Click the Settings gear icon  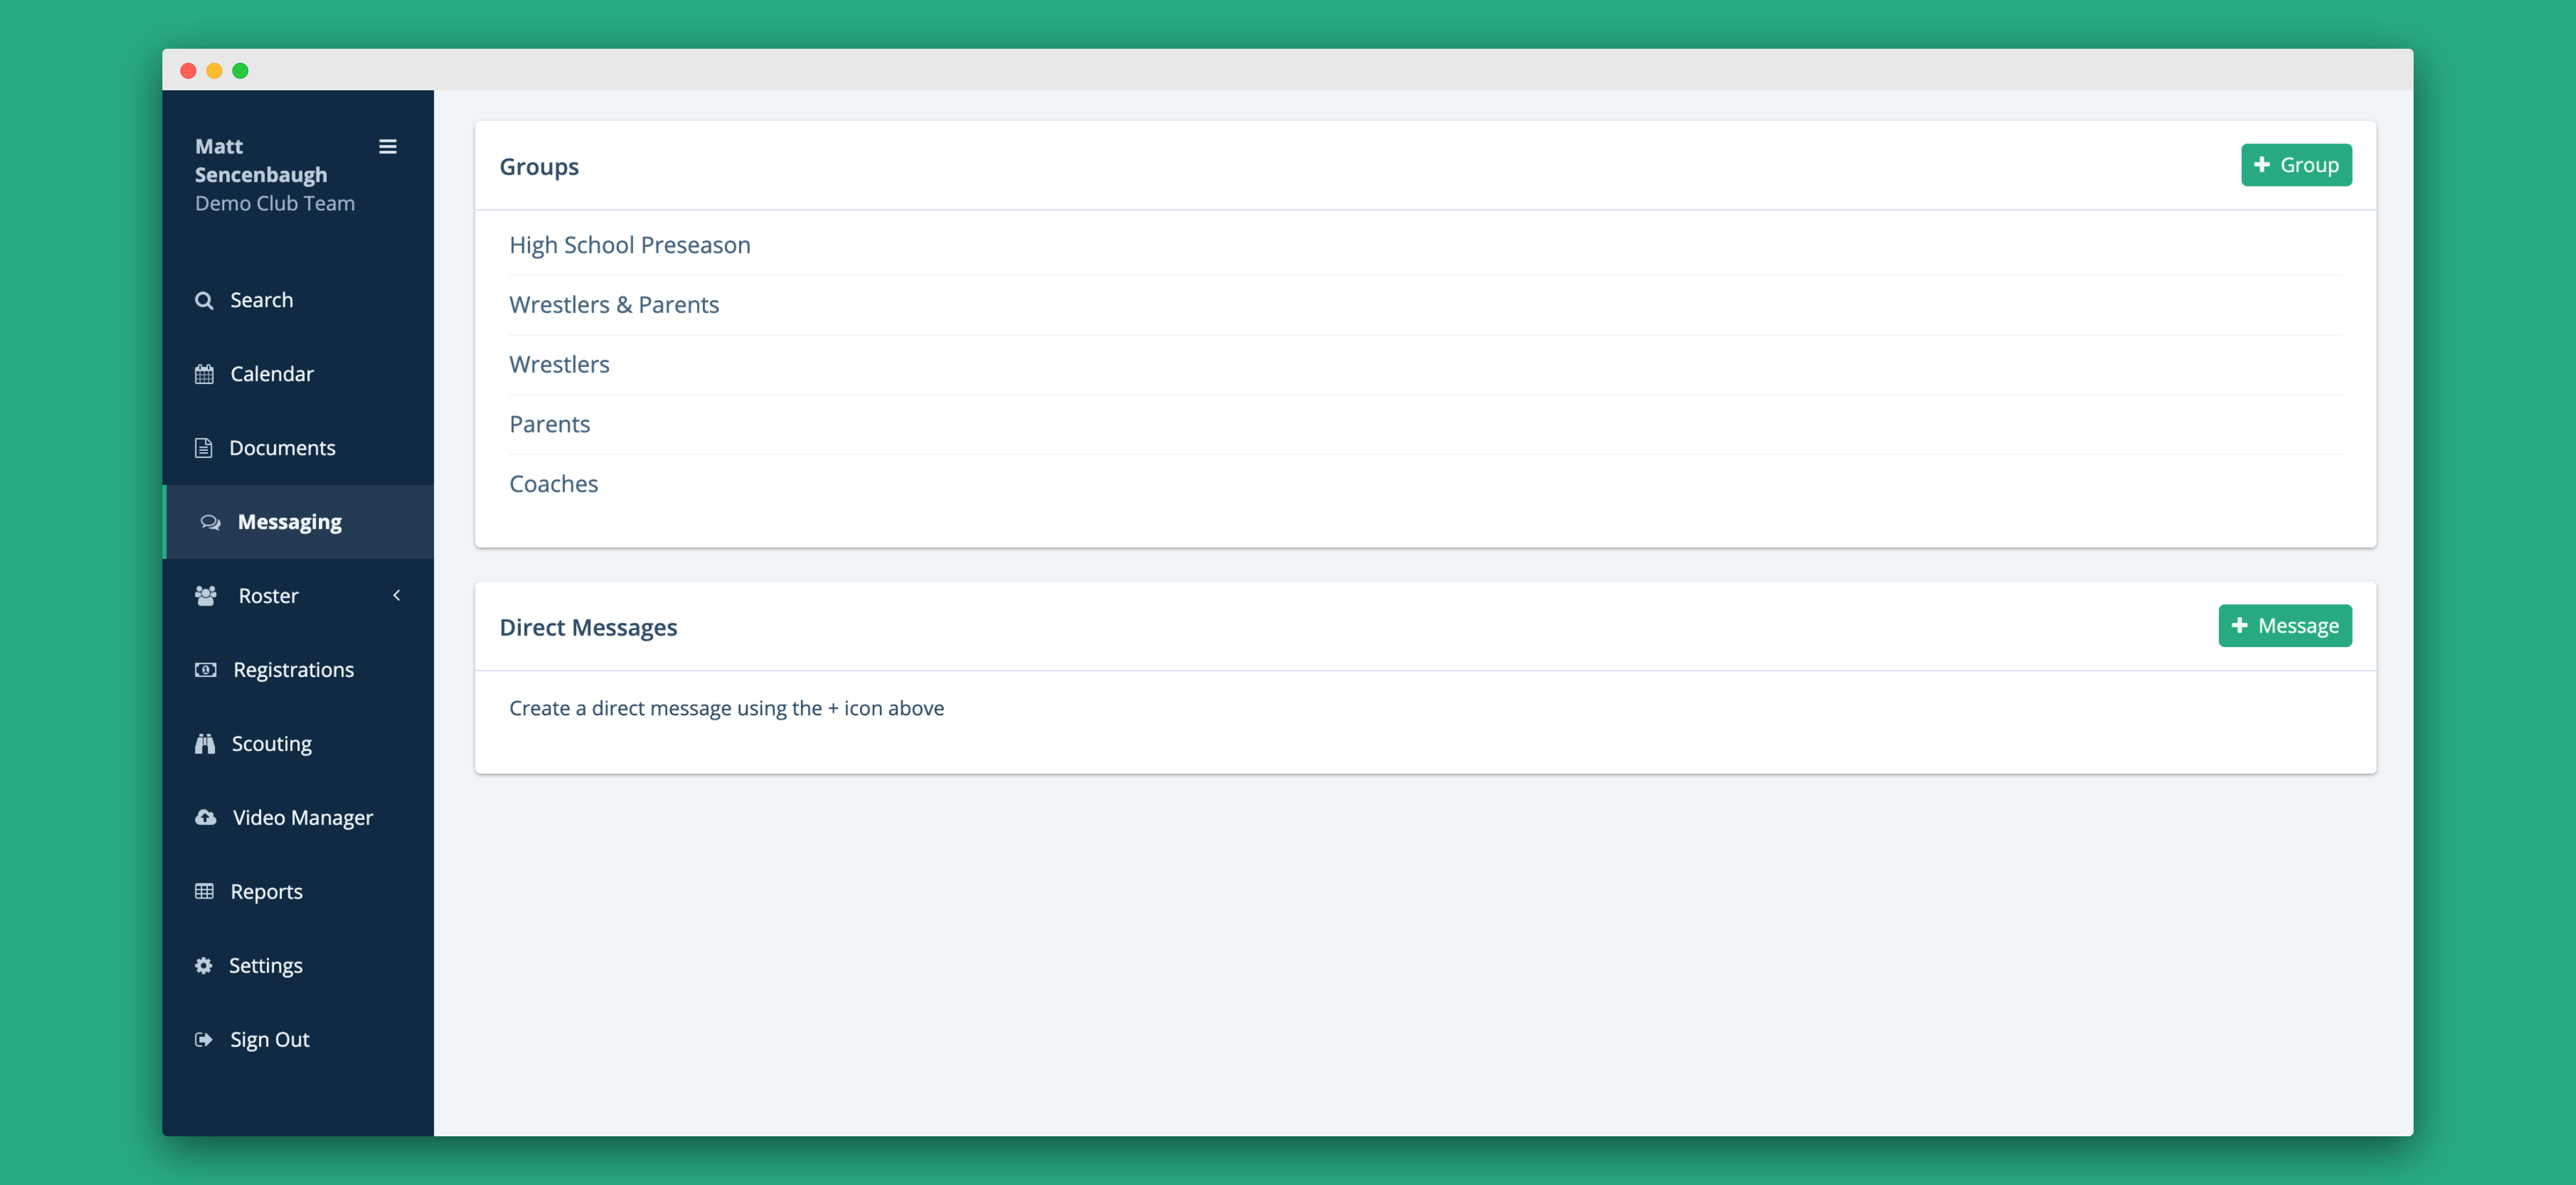coord(204,966)
